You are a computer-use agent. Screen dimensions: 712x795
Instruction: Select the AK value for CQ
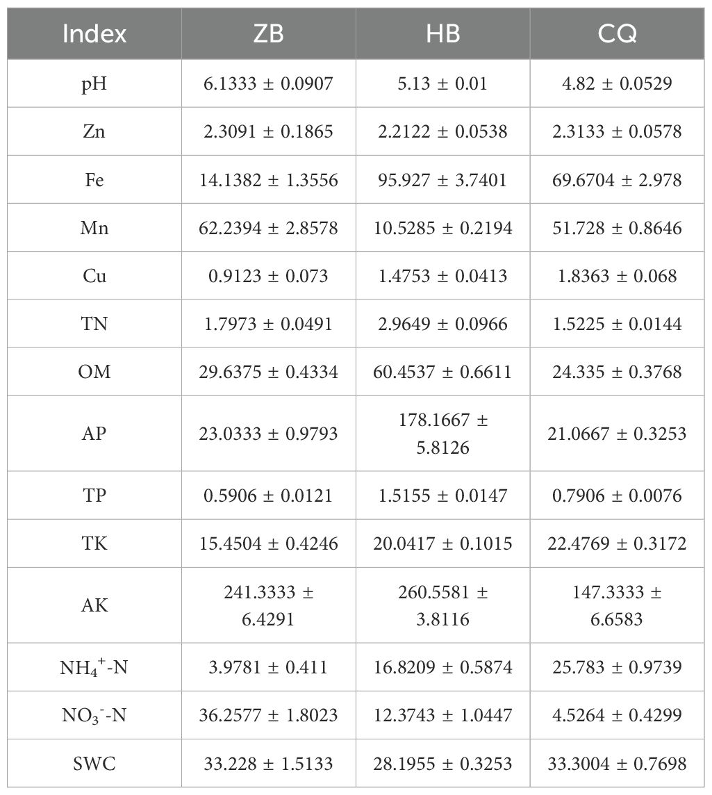(x=617, y=605)
